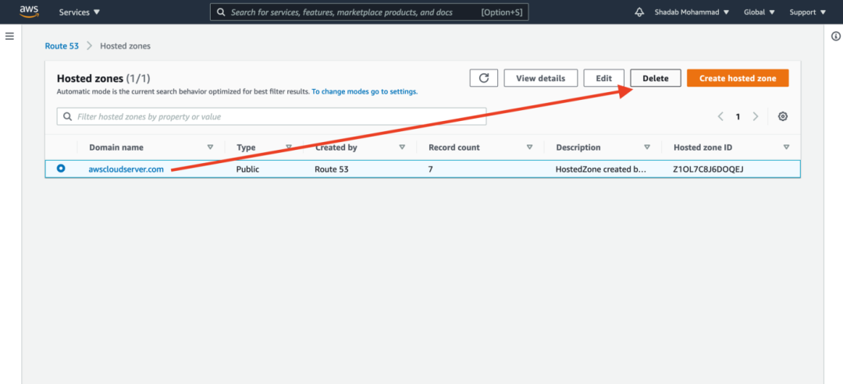Click the 'Public' type cell
Viewport: 843px width, 384px height.
(x=248, y=169)
